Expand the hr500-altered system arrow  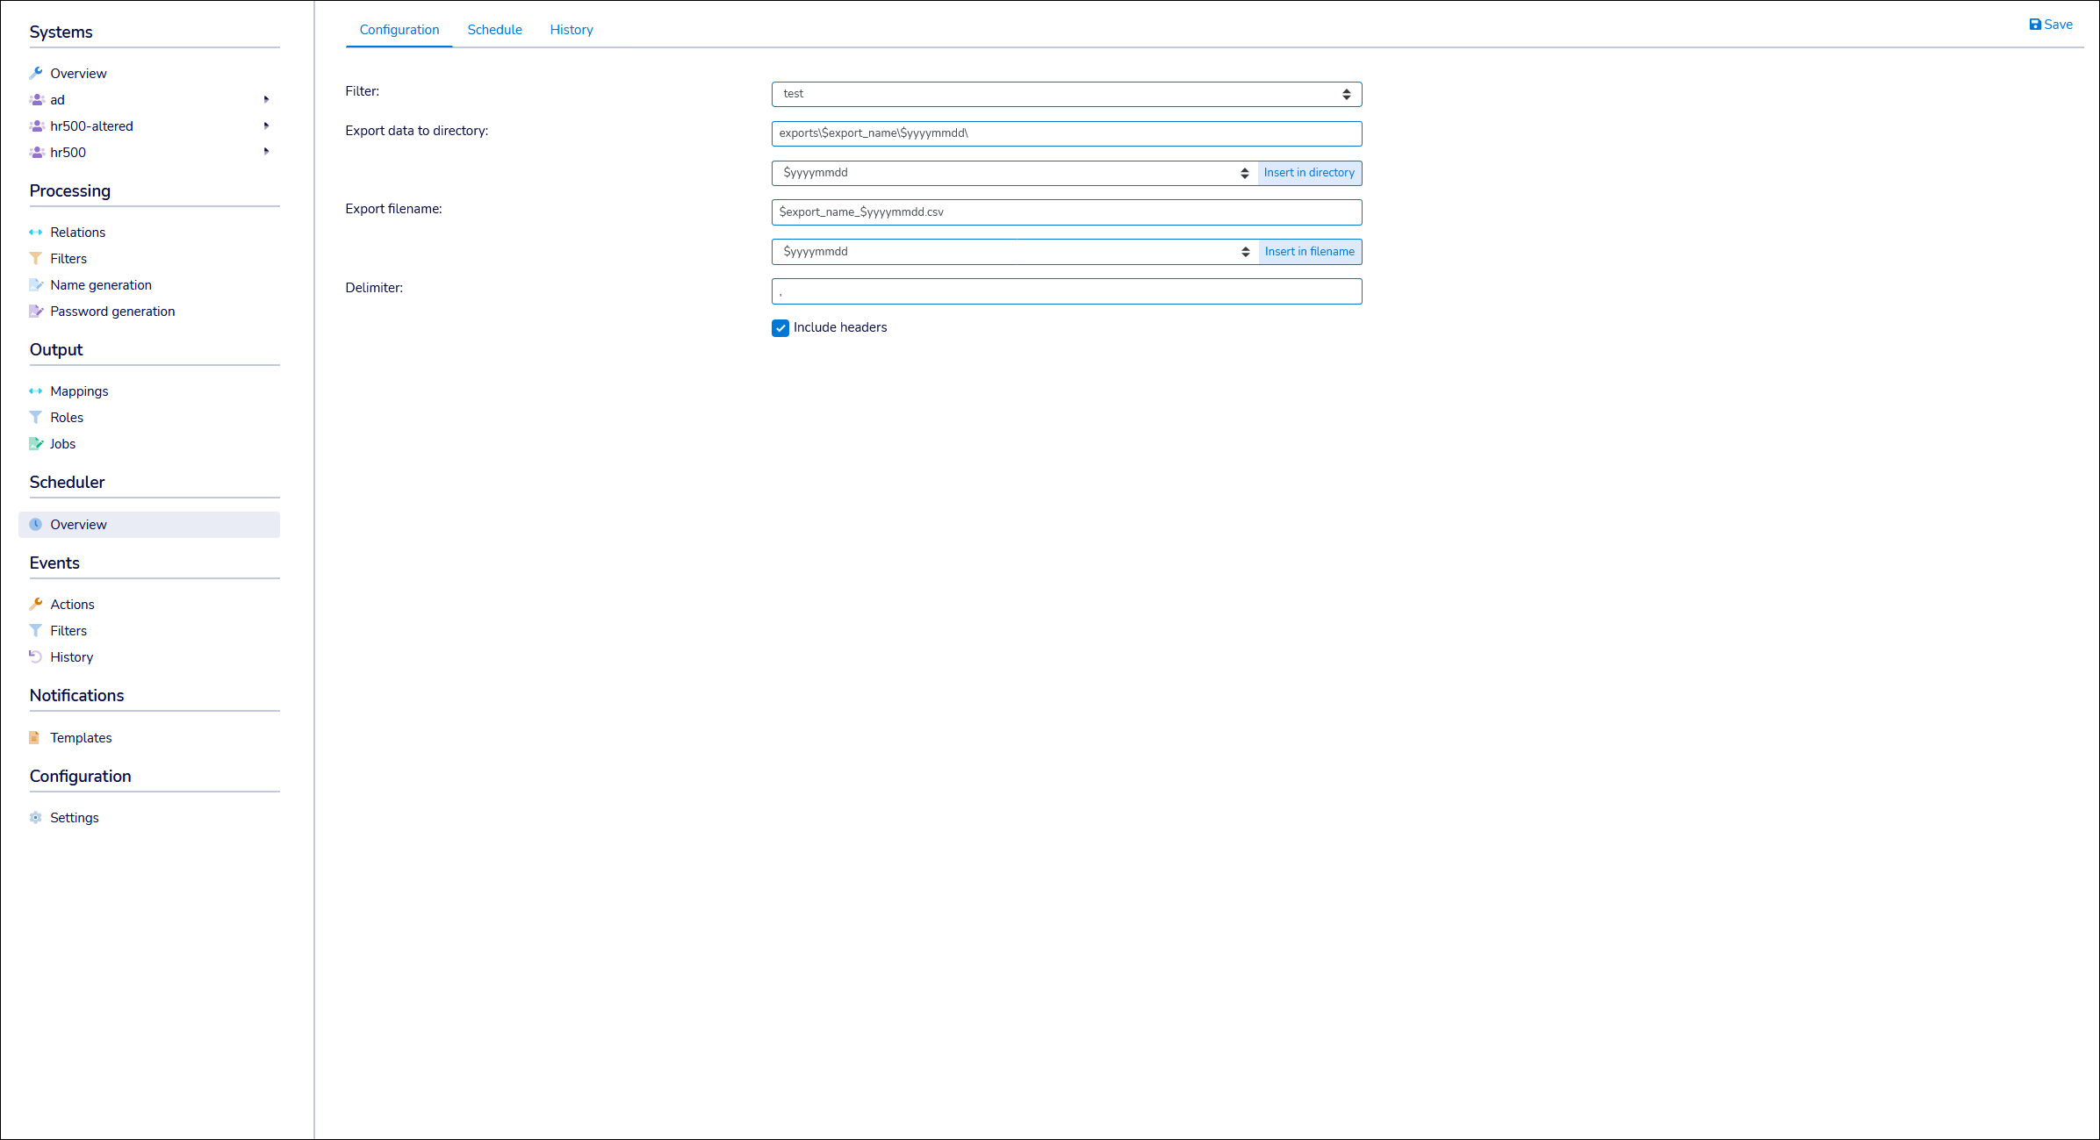tap(266, 125)
